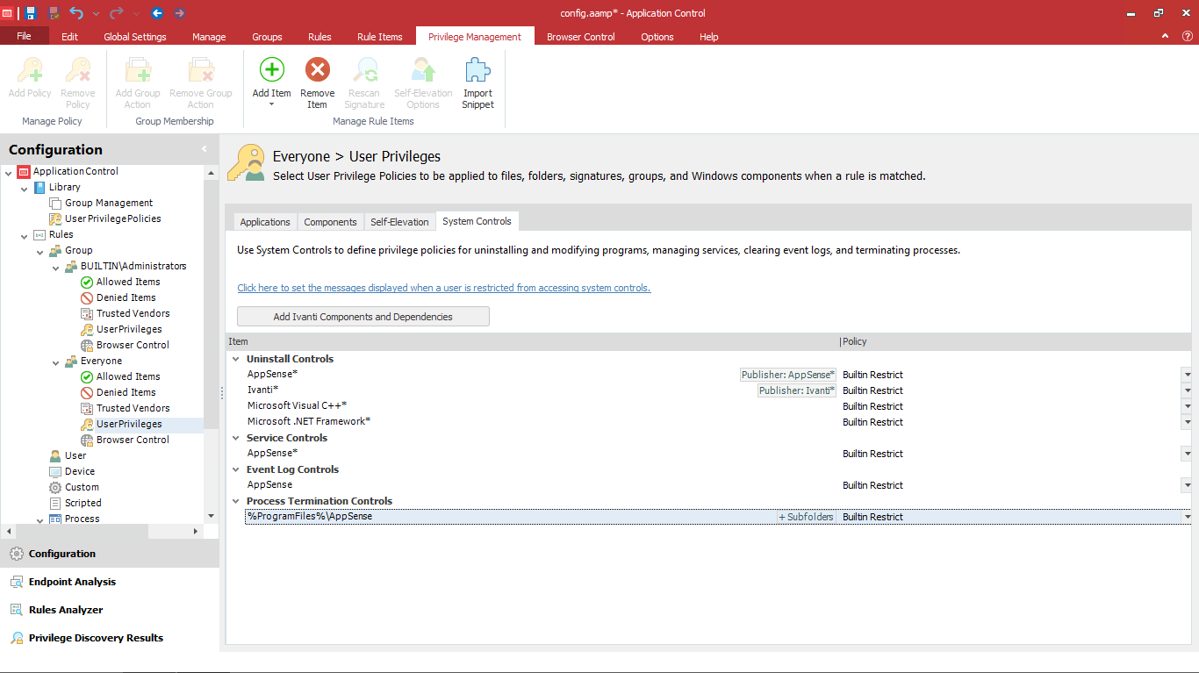This screenshot has width=1199, height=673.
Task: Select the Microsoft .NET Framework* item
Action: 309,421
